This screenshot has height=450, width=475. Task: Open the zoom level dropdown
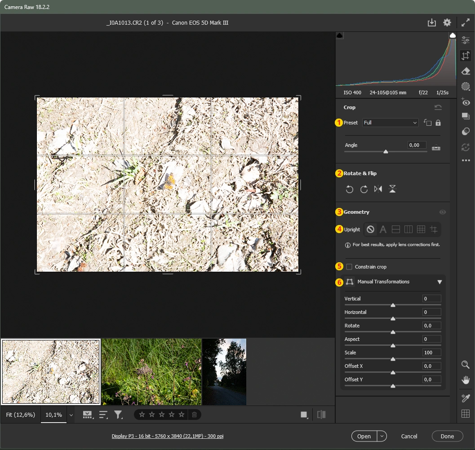click(x=71, y=415)
